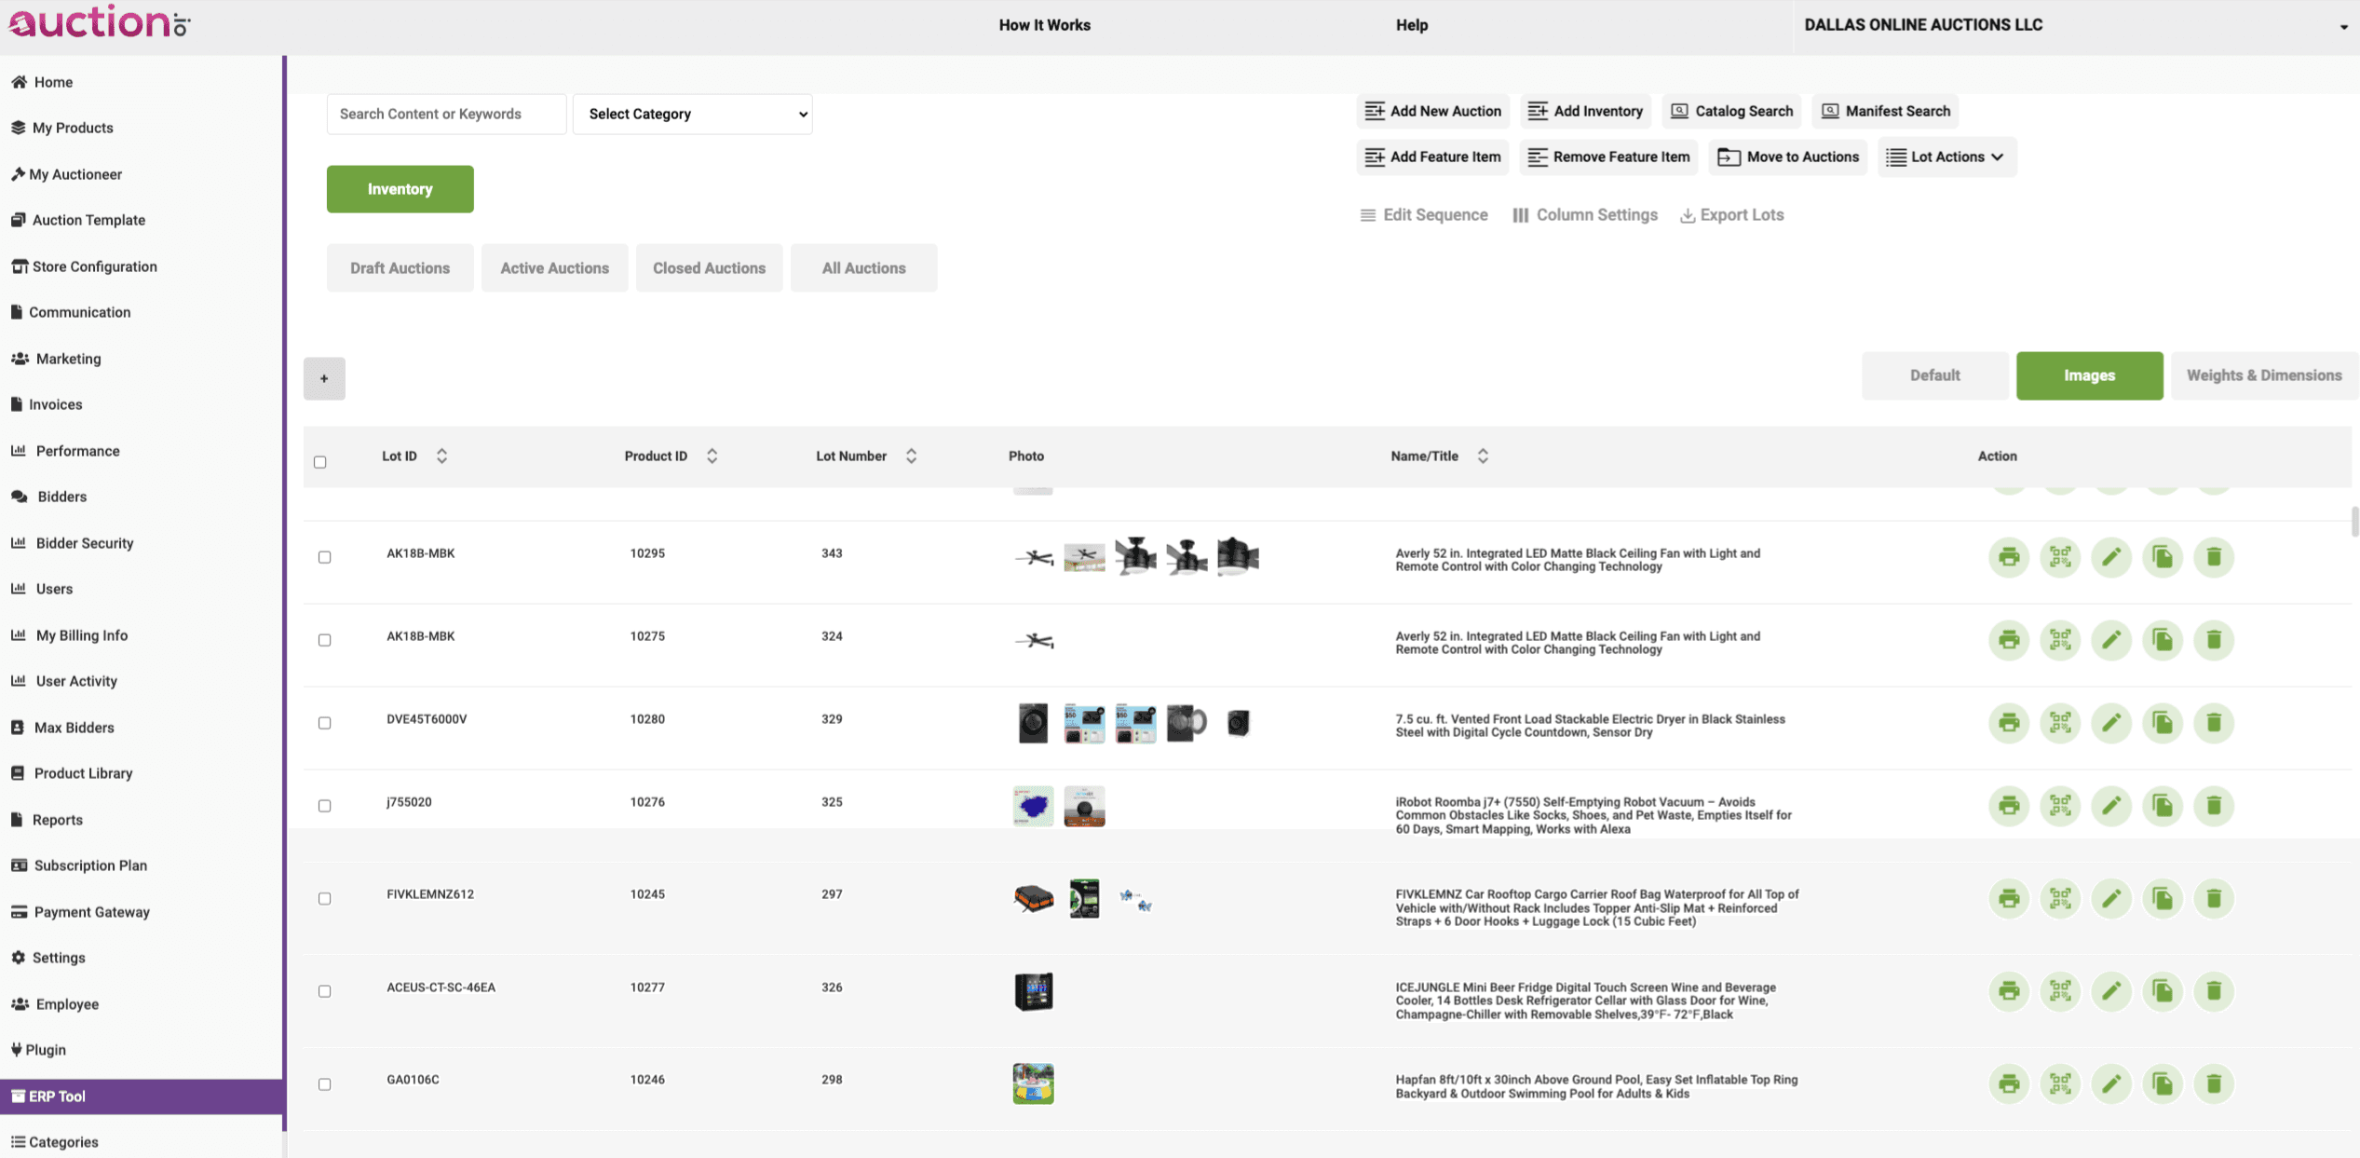Select the Weights & Dimensions view
Image resolution: width=2360 pixels, height=1158 pixels.
2264,375
